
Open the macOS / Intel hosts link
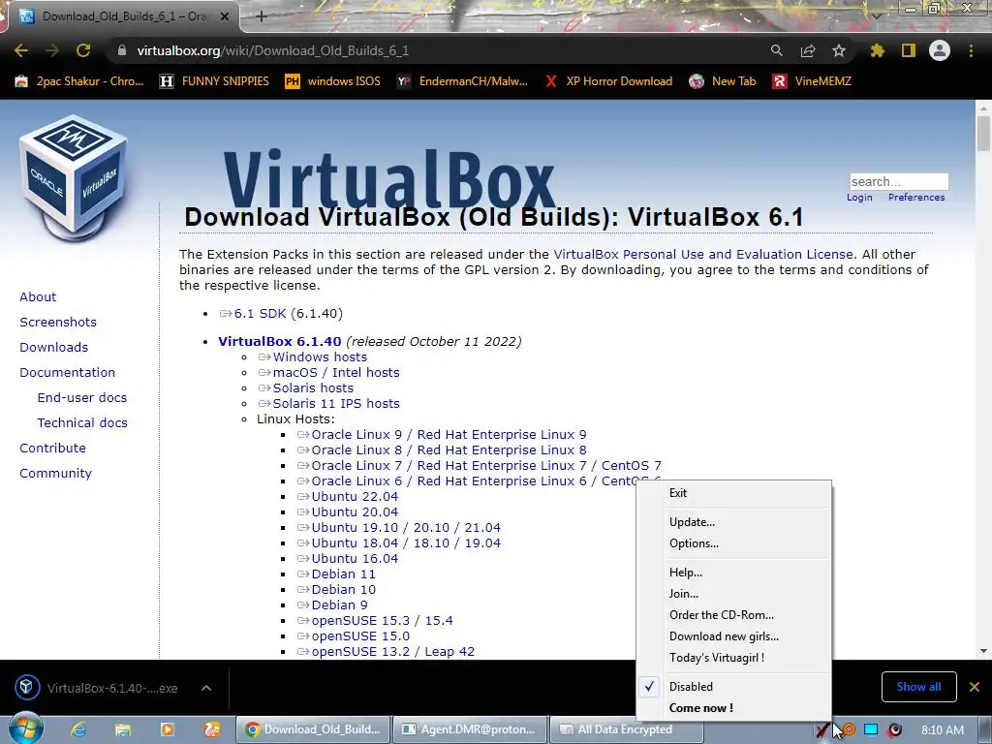click(336, 373)
